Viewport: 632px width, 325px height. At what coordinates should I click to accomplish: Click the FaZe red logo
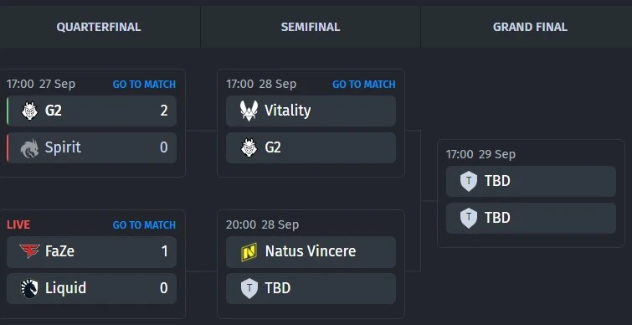click(x=29, y=251)
